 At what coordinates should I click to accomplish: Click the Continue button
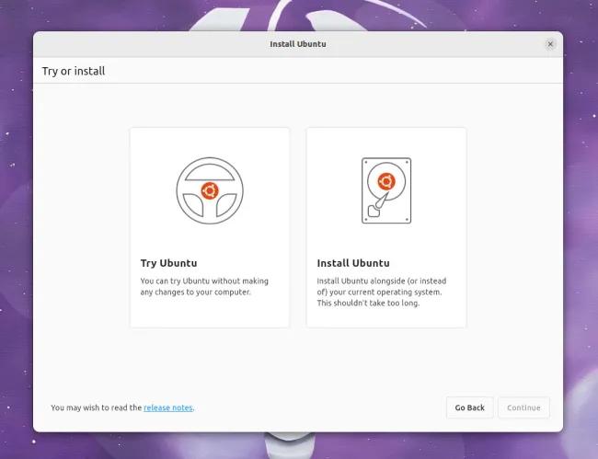click(x=523, y=407)
